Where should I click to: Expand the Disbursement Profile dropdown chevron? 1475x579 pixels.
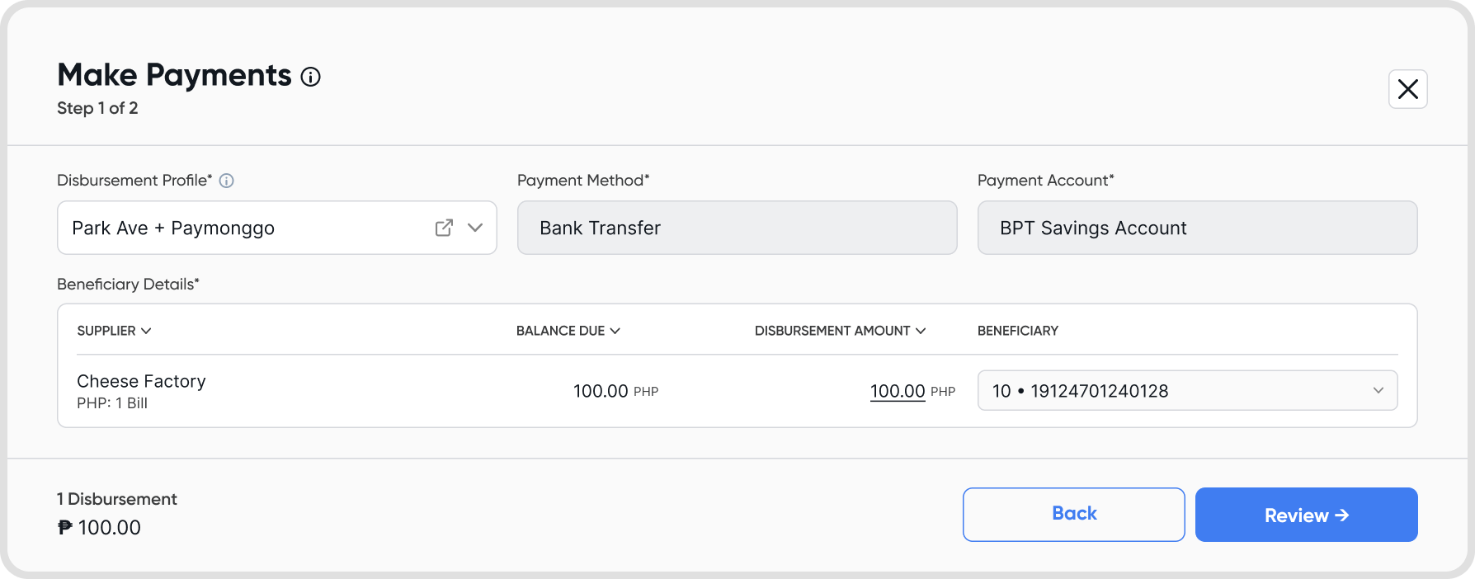[475, 228]
